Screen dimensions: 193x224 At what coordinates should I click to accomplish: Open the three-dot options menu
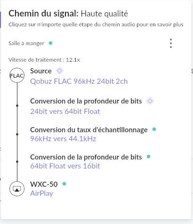pos(171,43)
